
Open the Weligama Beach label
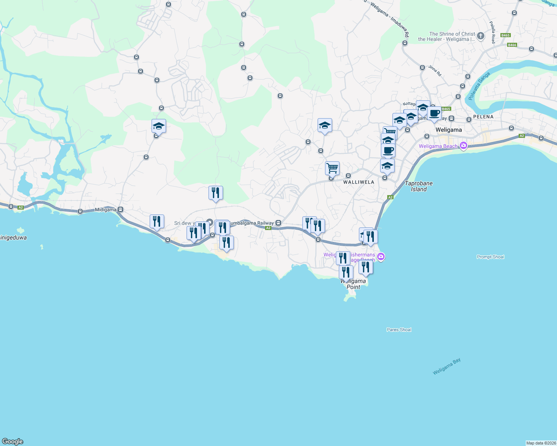tap(438, 146)
